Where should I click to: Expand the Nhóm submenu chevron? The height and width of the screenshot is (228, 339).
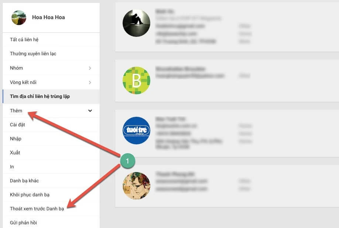90,68
